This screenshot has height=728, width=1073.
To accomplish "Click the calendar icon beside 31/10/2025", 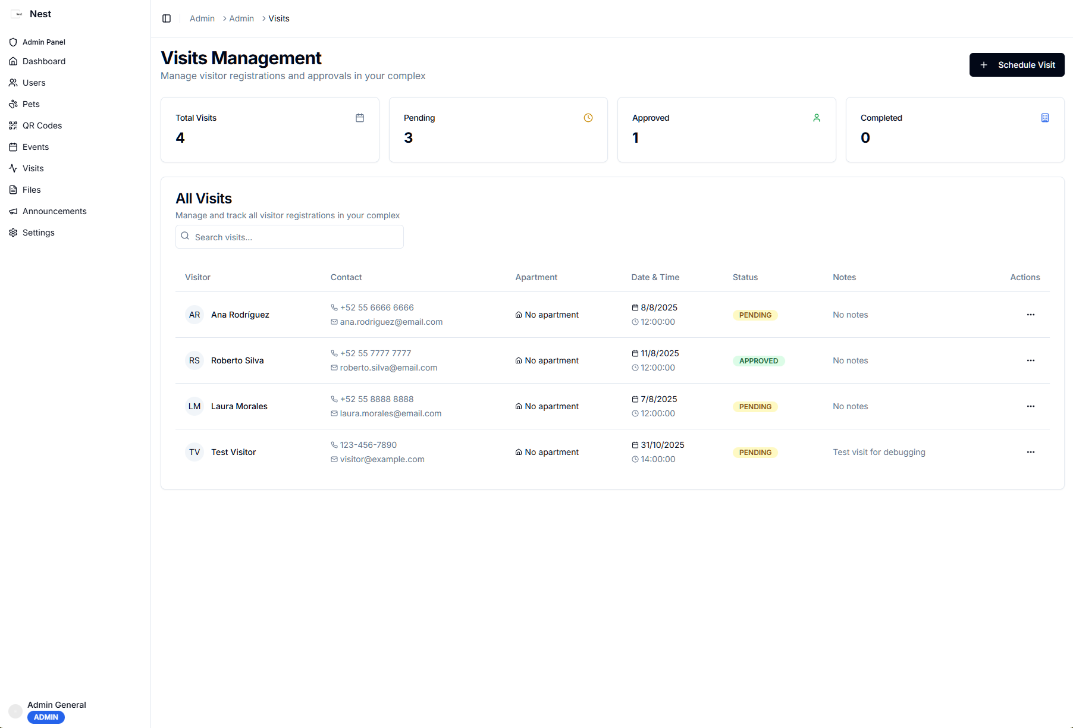I will pyautogui.click(x=635, y=445).
